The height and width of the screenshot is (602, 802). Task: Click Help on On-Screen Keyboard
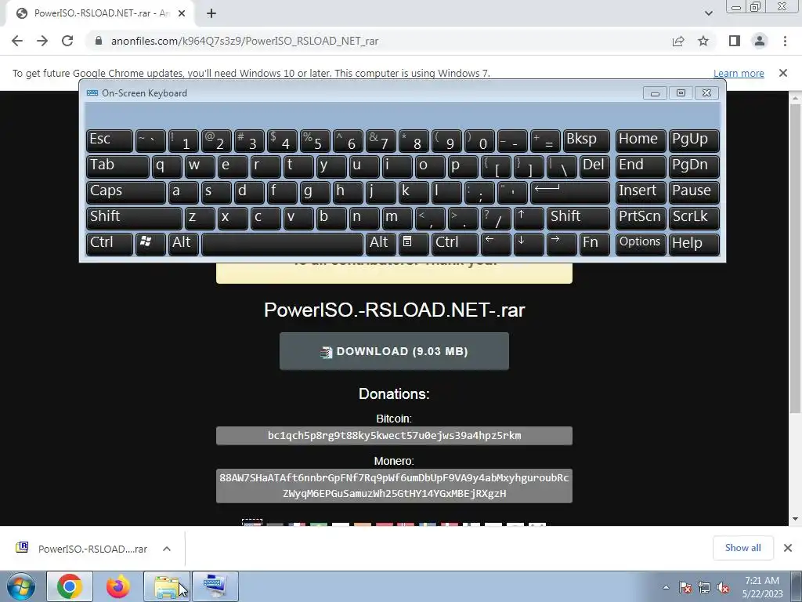tap(694, 244)
